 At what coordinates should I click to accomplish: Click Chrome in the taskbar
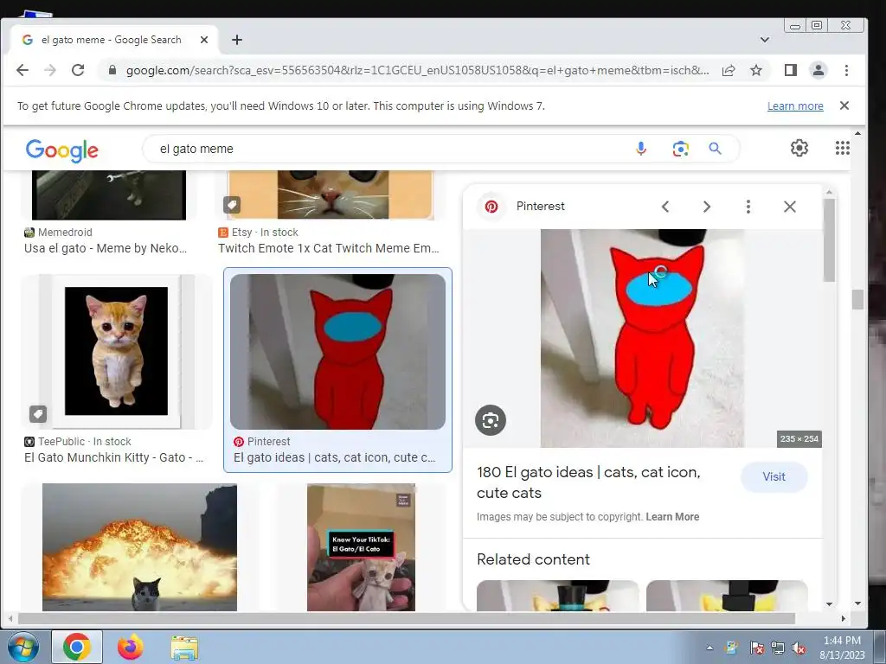(77, 647)
